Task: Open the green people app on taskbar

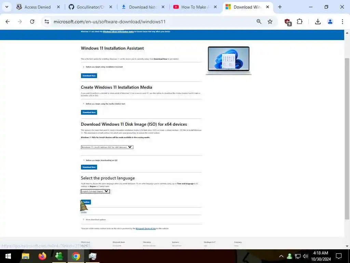Action: tap(59, 256)
